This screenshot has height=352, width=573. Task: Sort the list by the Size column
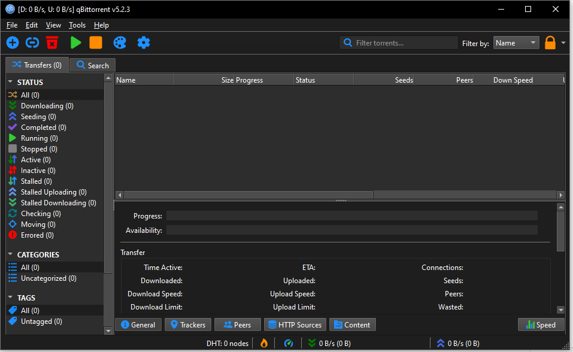(204, 80)
